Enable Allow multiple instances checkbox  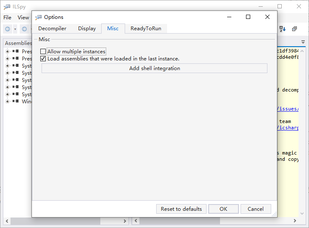click(x=43, y=52)
